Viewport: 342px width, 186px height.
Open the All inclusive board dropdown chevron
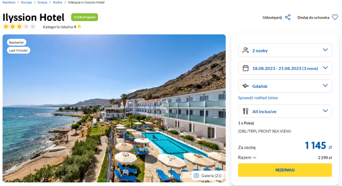(x=325, y=111)
